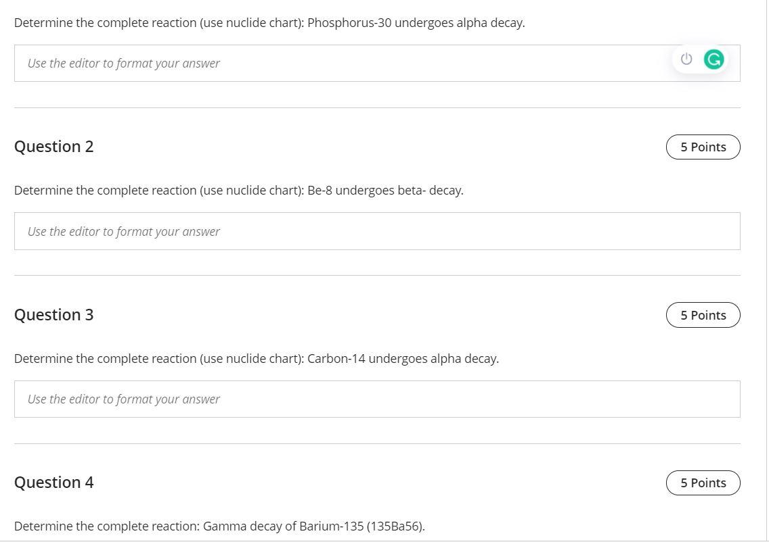Click the Question 4 heading text
This screenshot has width=769, height=542.
pos(53,483)
